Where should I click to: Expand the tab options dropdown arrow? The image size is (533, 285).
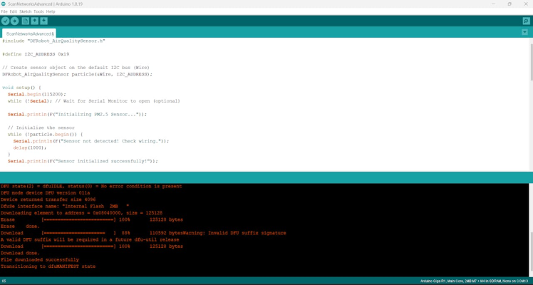[525, 32]
